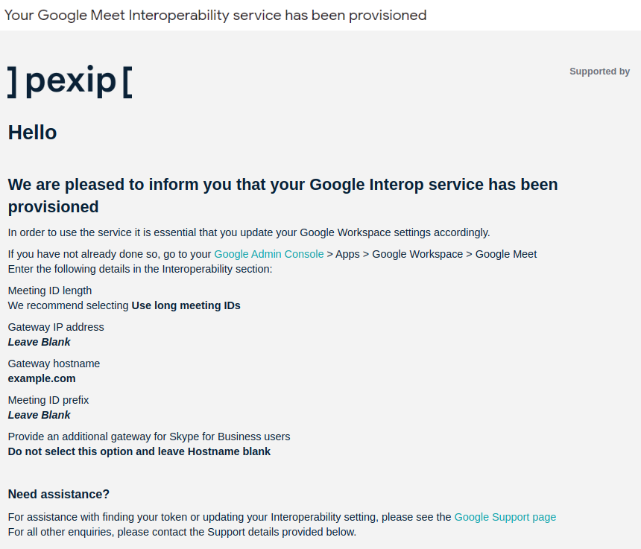Viewport: 641px width, 549px height.
Task: Click the "Need assistance?" heading
Action: pos(58,494)
